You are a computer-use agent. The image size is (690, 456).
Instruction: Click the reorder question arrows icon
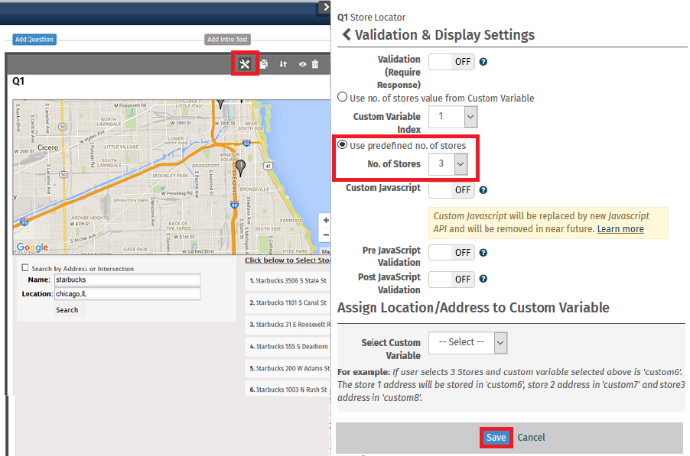[283, 64]
